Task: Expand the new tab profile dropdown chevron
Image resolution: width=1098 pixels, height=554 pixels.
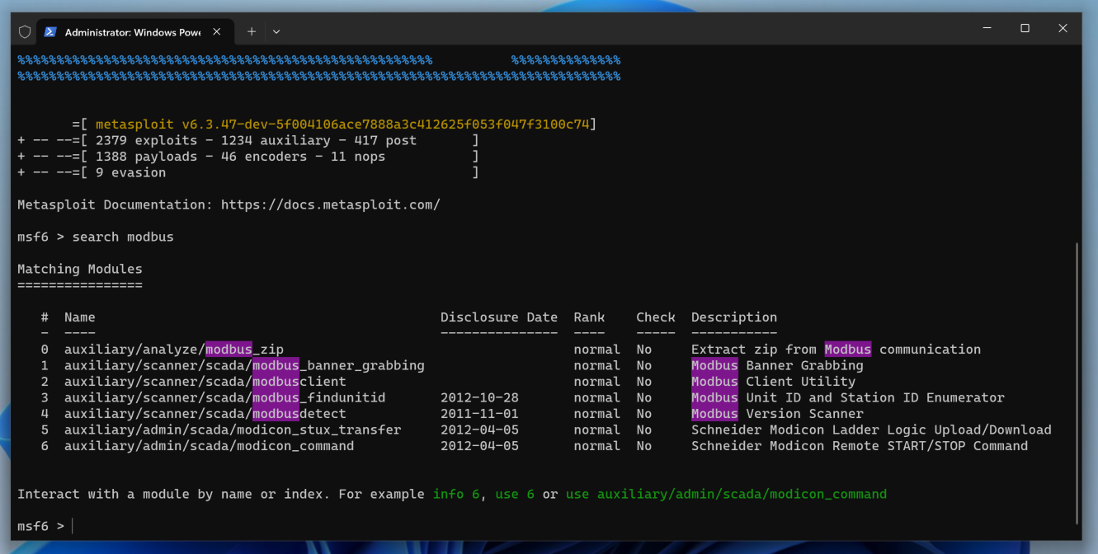Action: [x=276, y=31]
